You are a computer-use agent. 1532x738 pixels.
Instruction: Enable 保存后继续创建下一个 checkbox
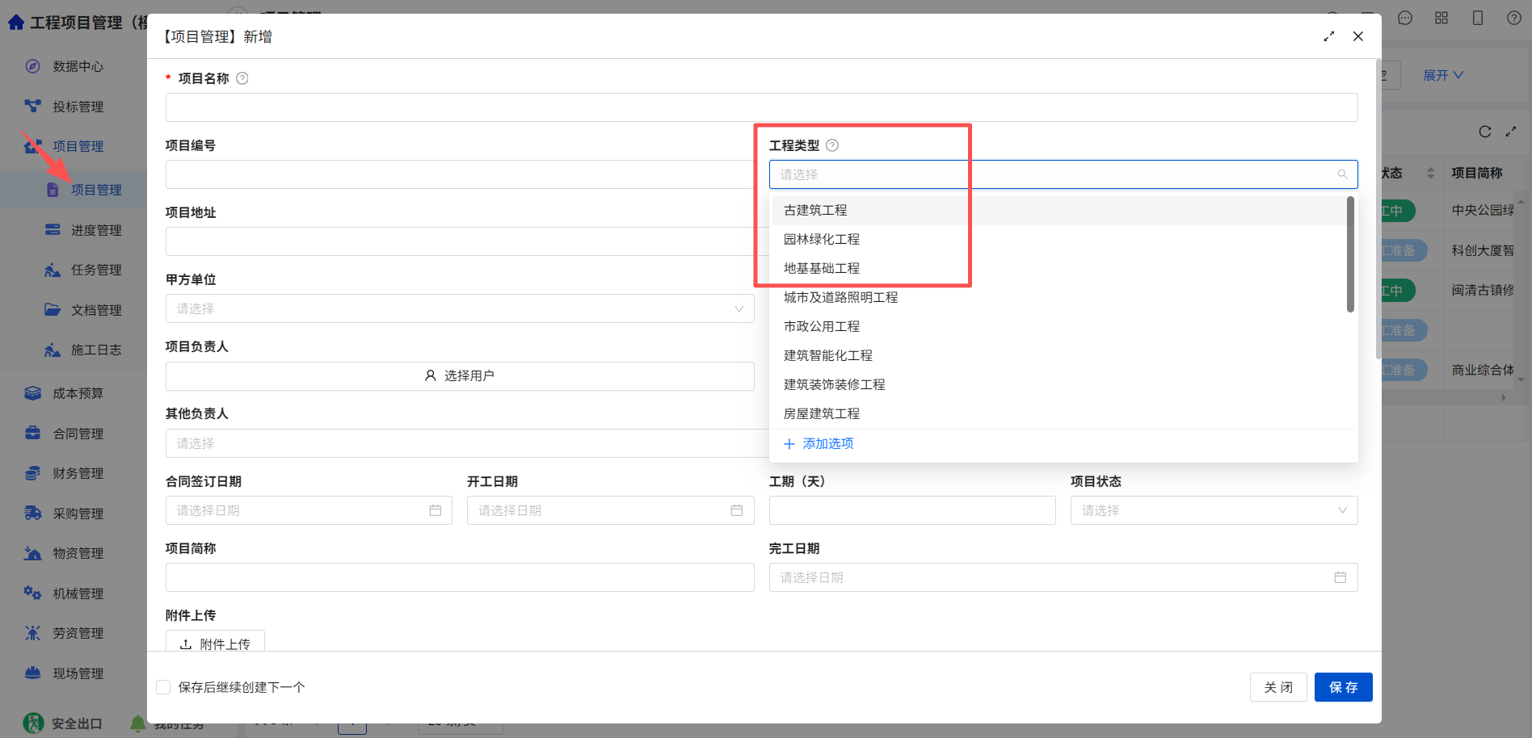coord(163,687)
